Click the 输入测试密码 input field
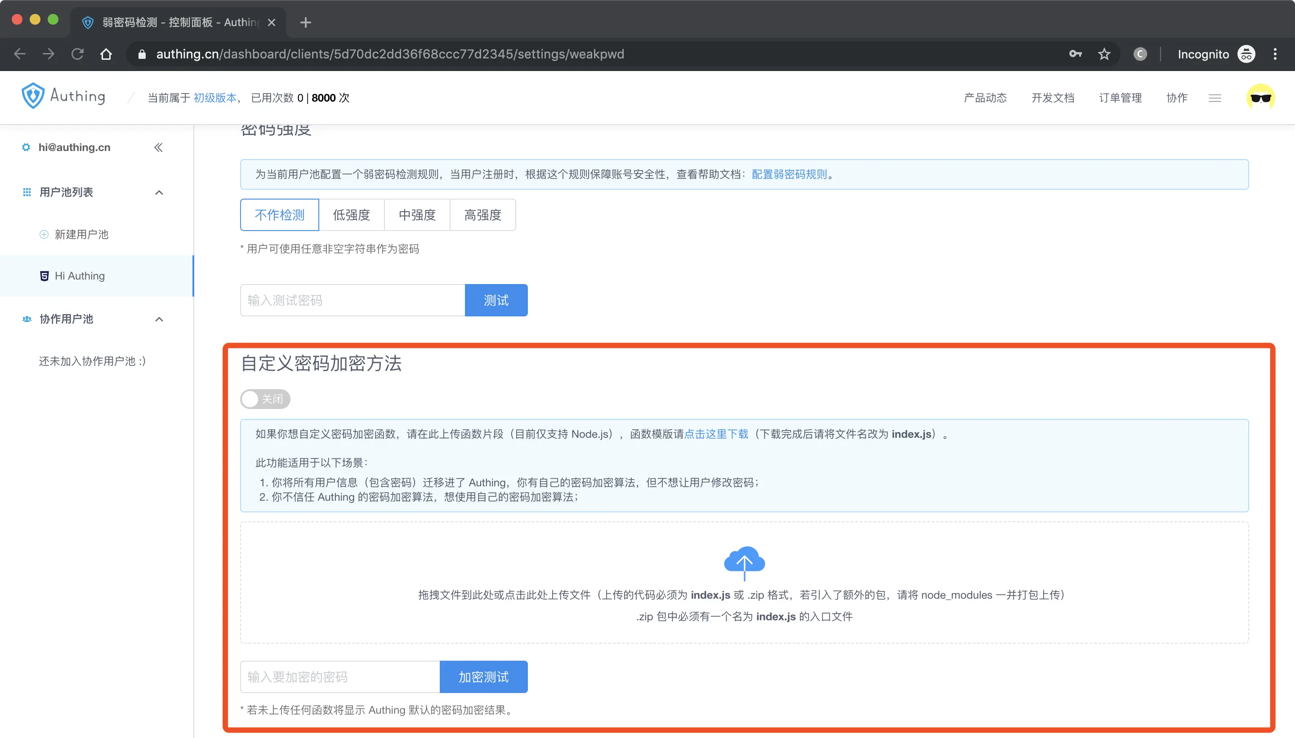1295x738 pixels. pos(353,300)
